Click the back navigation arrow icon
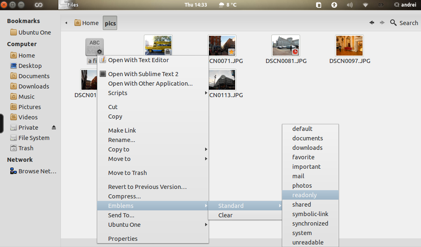Viewport: 421px width, 247px height. [372, 23]
